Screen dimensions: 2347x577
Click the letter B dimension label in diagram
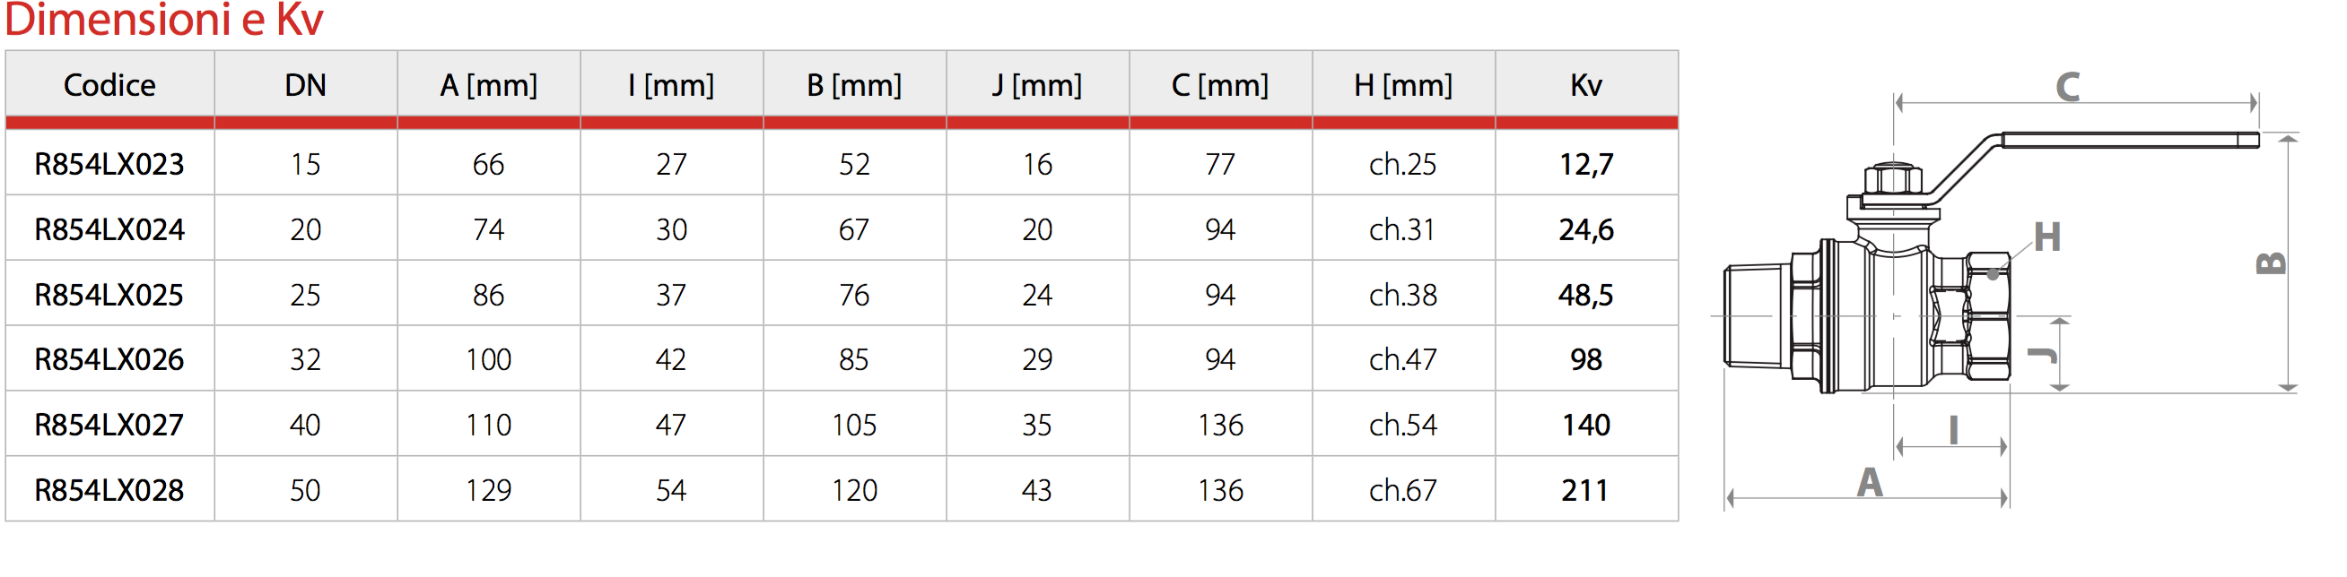click(x=2270, y=263)
